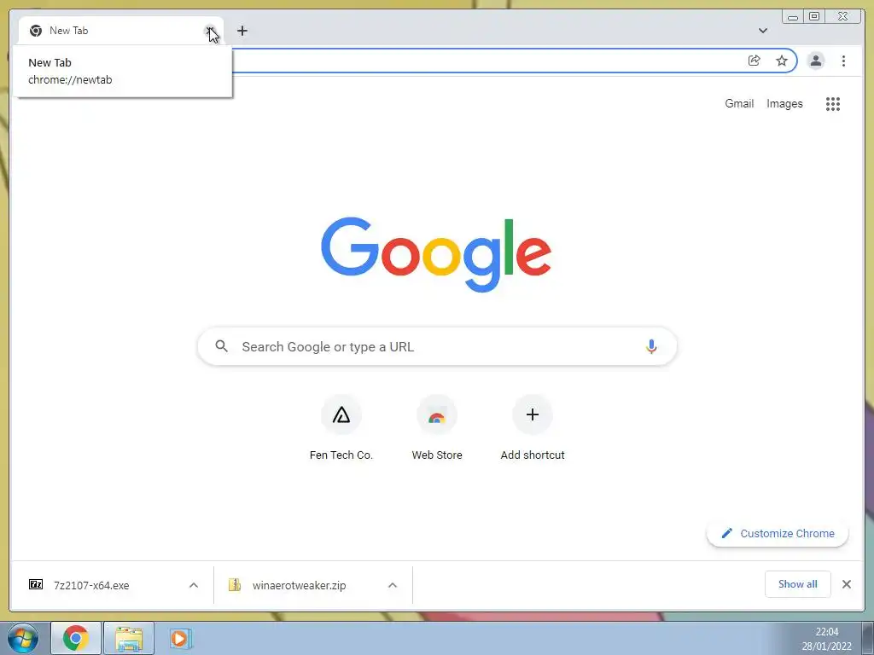The width and height of the screenshot is (874, 655).
Task: Open Windows Explorer from taskbar
Action: 129,638
